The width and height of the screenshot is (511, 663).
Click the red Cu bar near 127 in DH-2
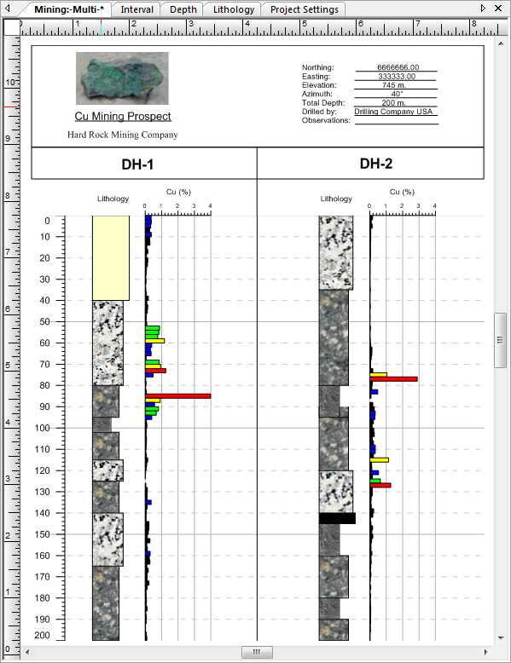point(380,486)
